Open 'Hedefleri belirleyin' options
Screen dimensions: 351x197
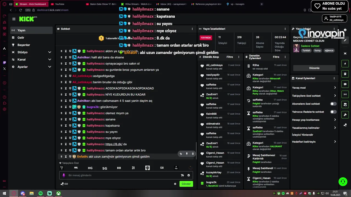coord(314,142)
